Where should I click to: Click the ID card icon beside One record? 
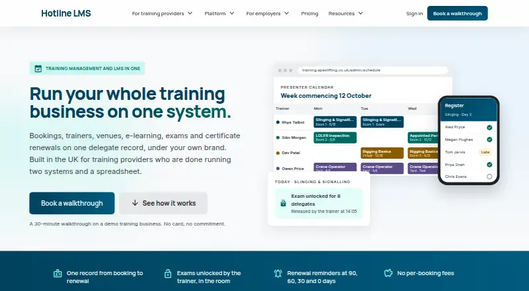point(58,273)
